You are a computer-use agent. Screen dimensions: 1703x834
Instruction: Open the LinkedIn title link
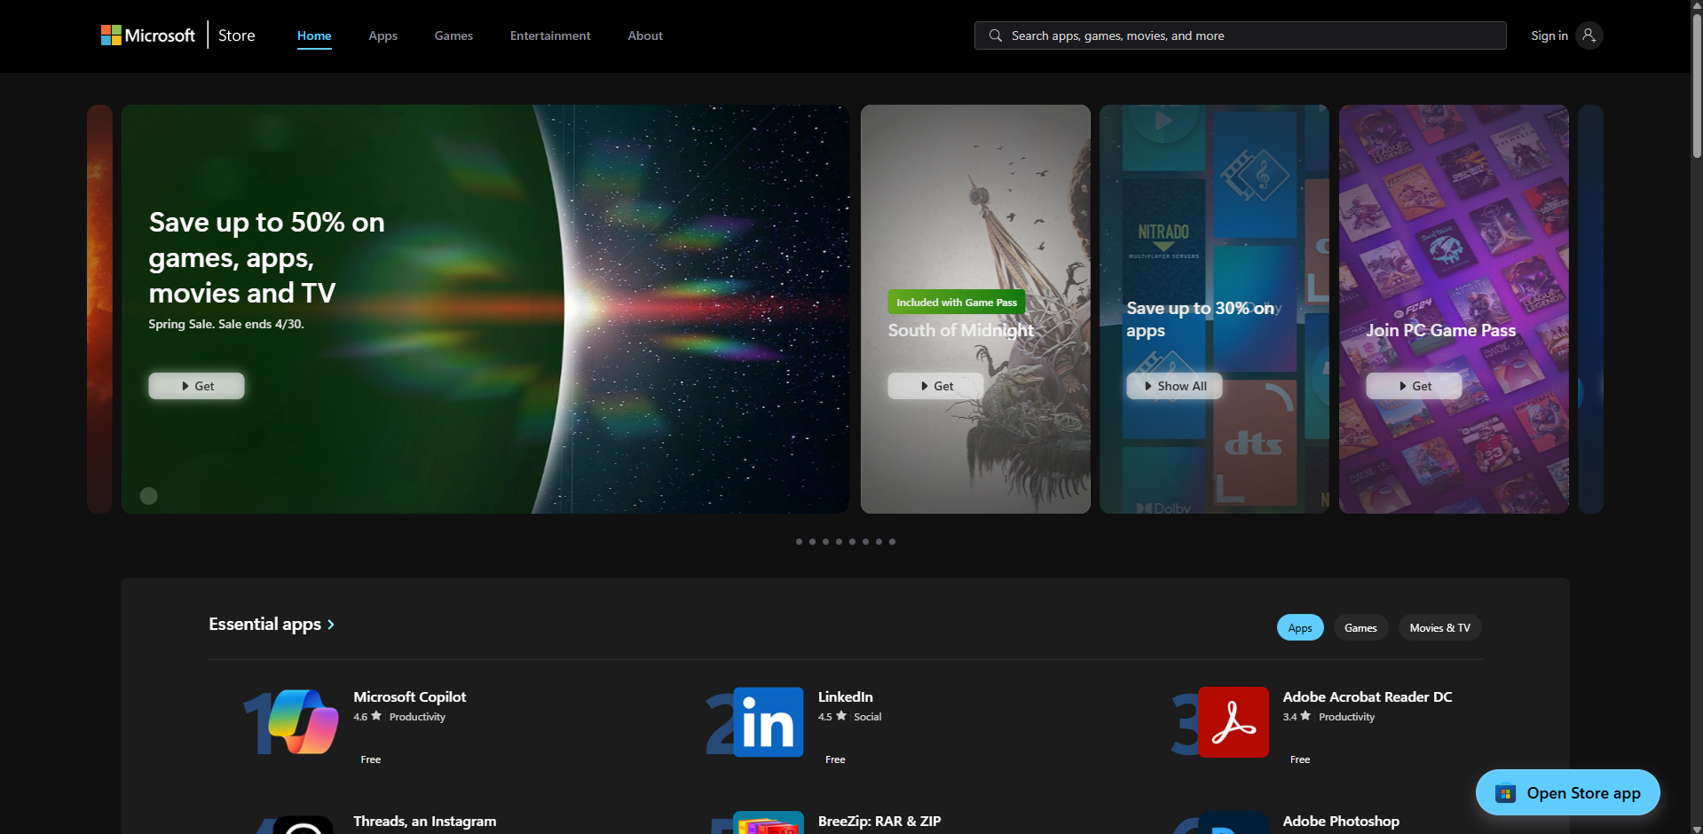(x=845, y=697)
